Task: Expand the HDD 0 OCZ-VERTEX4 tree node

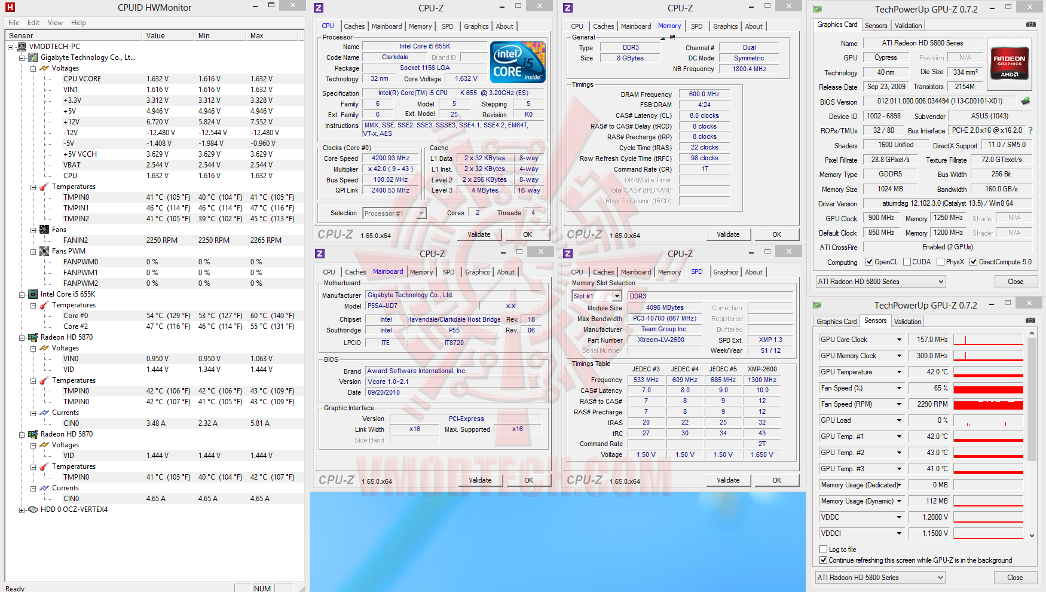Action: point(22,510)
